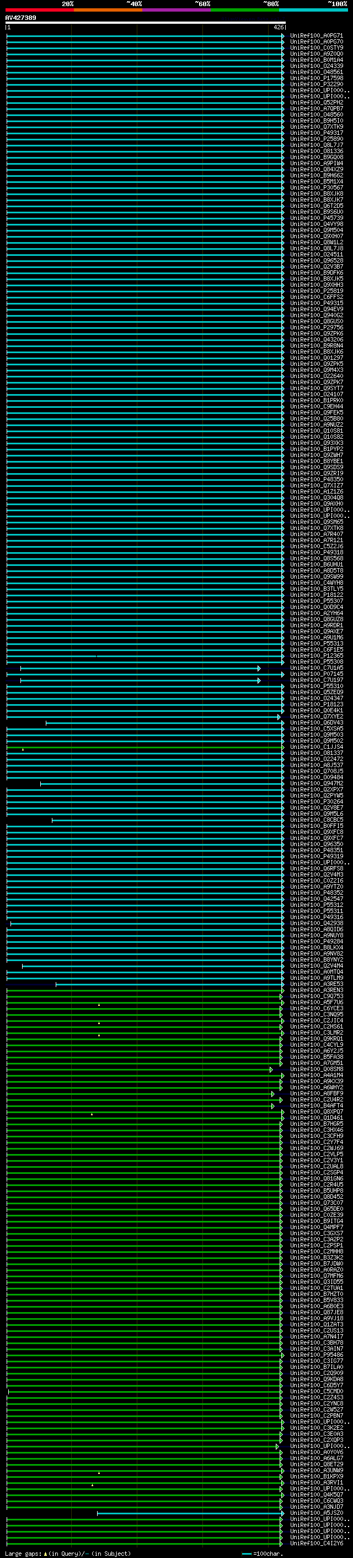Click the cyan ~100% legend segment

pyautogui.click(x=313, y=10)
